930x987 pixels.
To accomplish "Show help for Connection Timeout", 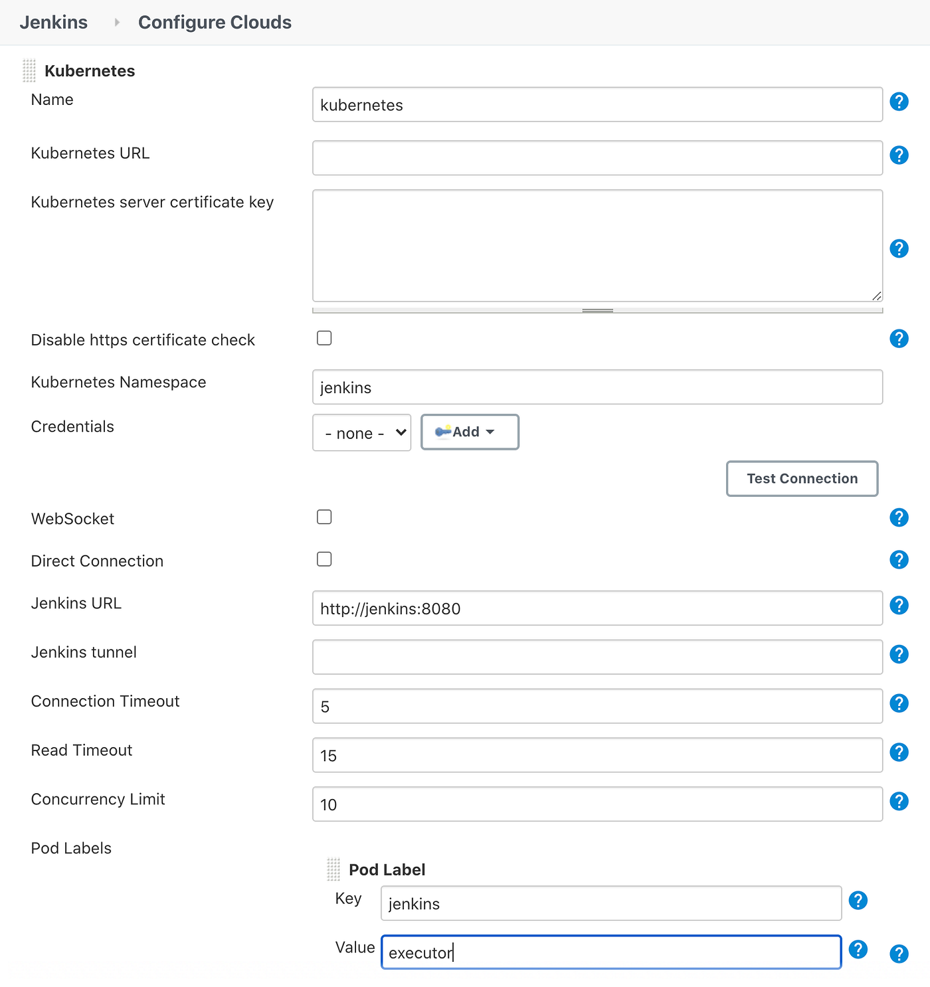I will (x=899, y=703).
